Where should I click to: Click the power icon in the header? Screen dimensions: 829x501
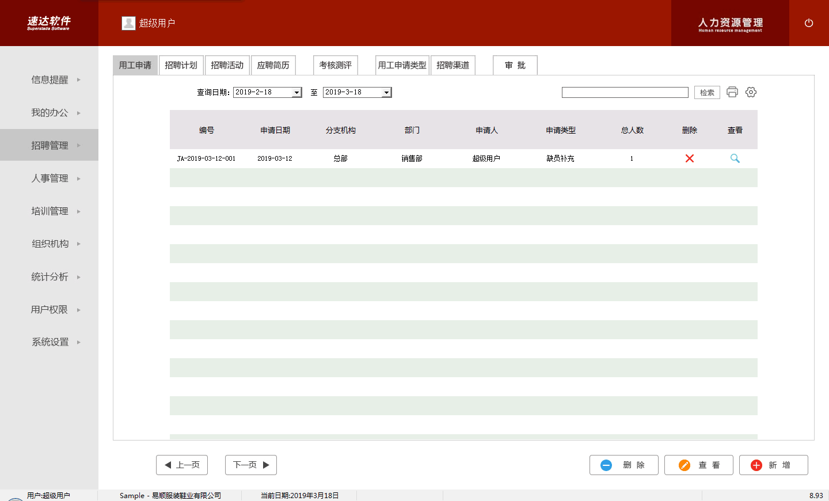[808, 23]
